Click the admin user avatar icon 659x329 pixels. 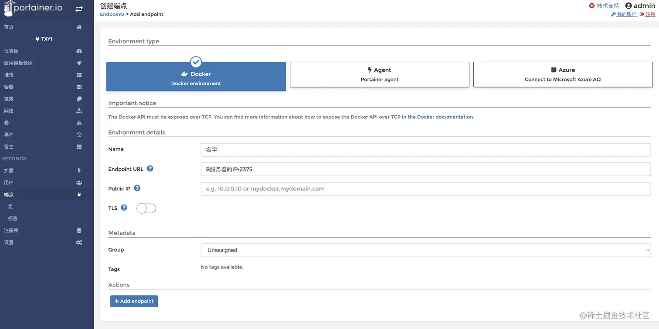(628, 6)
